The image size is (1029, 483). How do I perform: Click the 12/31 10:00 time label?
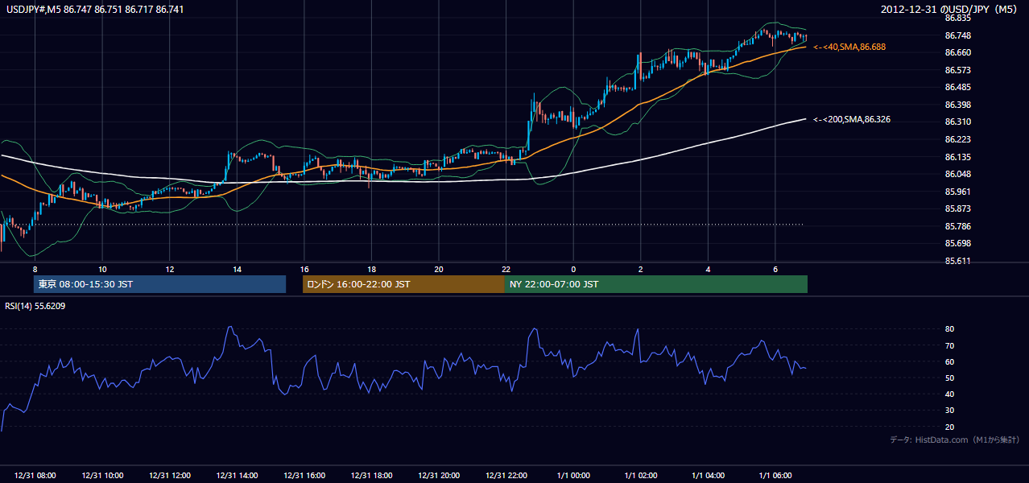click(102, 476)
